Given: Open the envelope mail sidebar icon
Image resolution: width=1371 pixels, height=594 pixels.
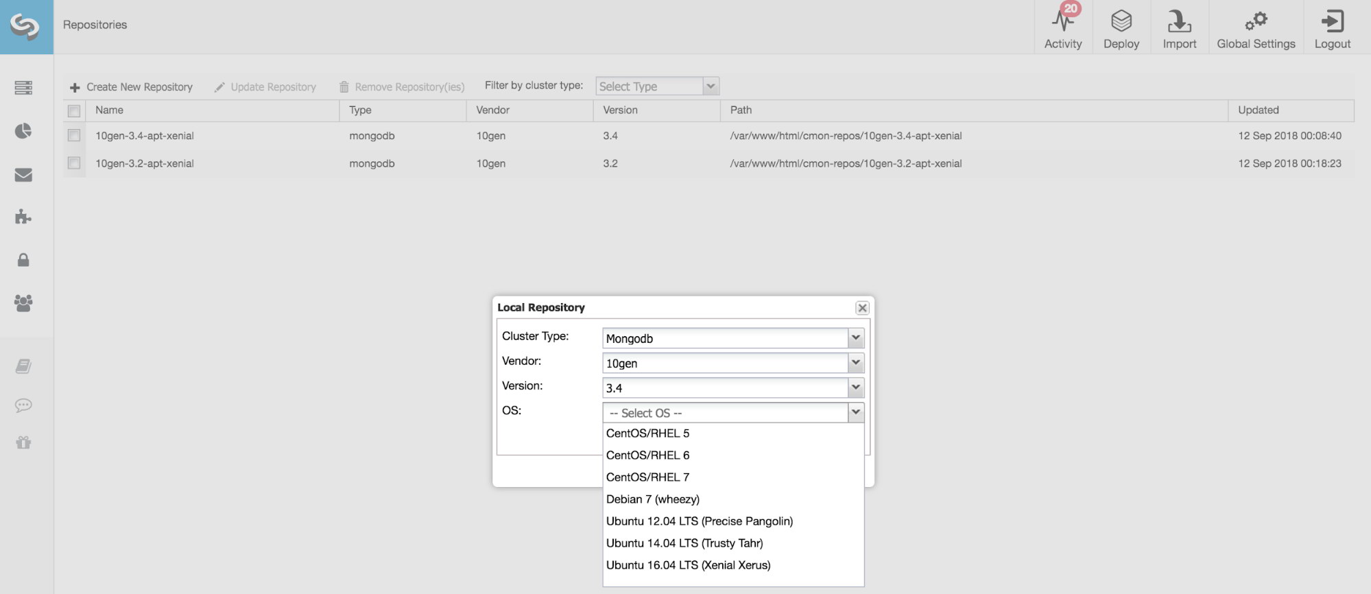Looking at the screenshot, I should click(x=23, y=175).
